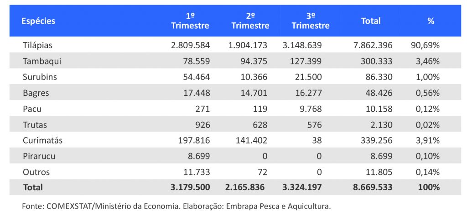This screenshot has width=467, height=213.
Task: Click the Tilápias row label
Action: pyautogui.click(x=37, y=45)
